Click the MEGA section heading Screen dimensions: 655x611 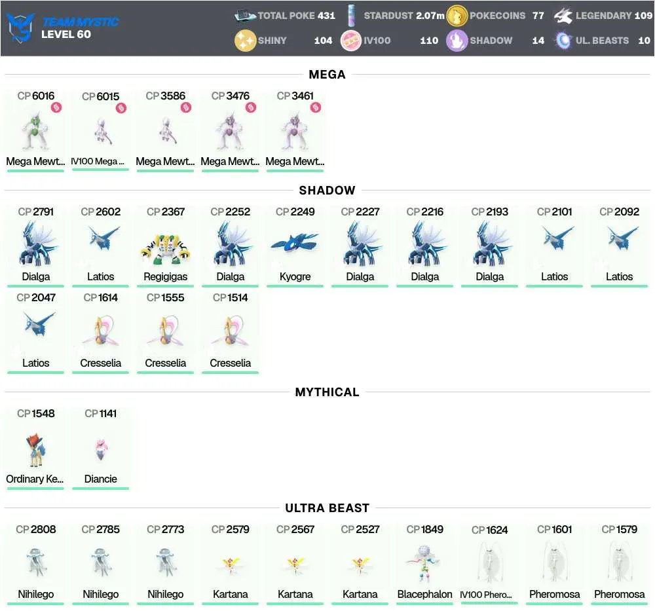pyautogui.click(x=327, y=75)
